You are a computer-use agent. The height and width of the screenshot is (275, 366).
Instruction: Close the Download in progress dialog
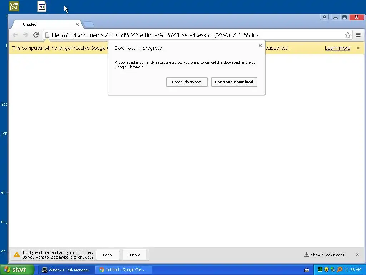point(260,45)
